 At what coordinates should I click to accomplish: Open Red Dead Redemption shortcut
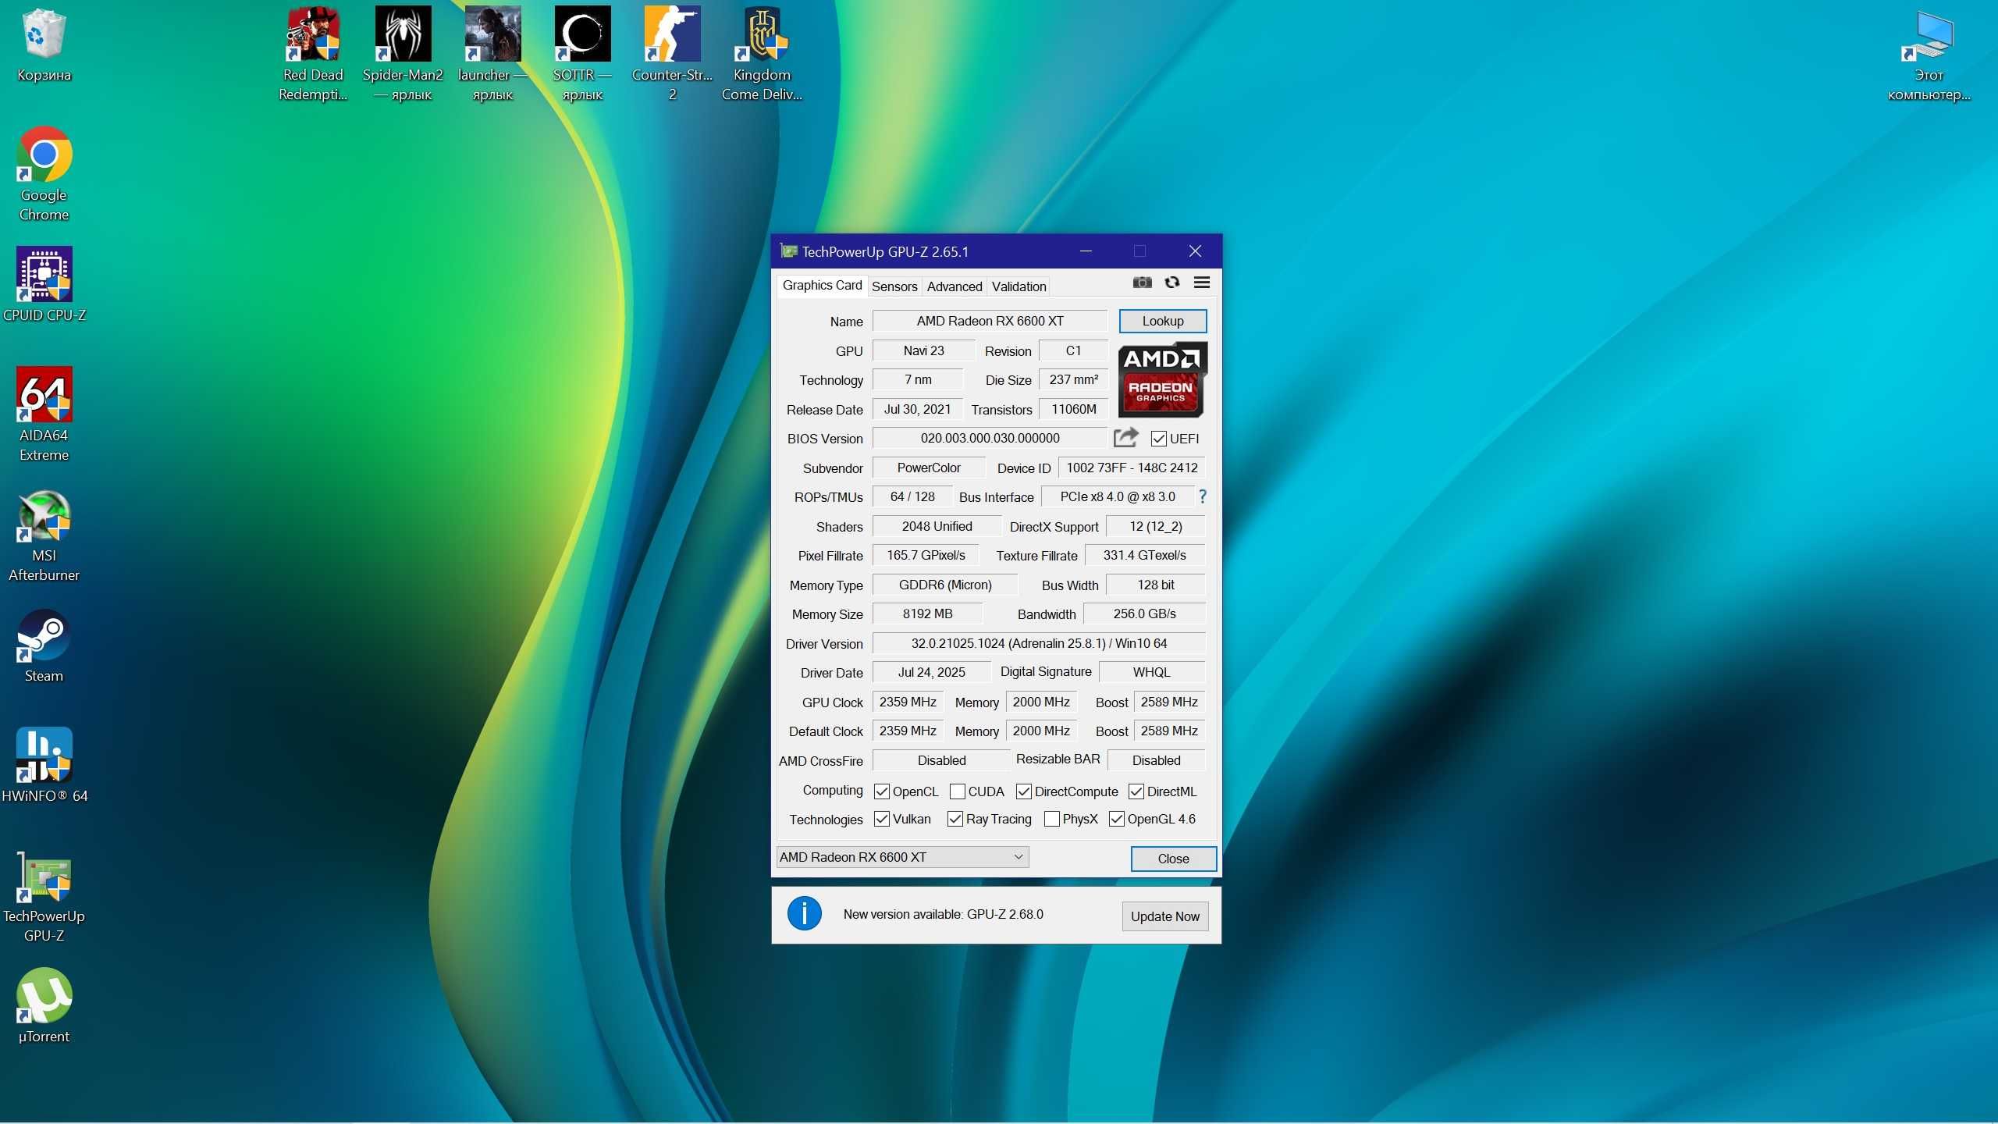[313, 55]
